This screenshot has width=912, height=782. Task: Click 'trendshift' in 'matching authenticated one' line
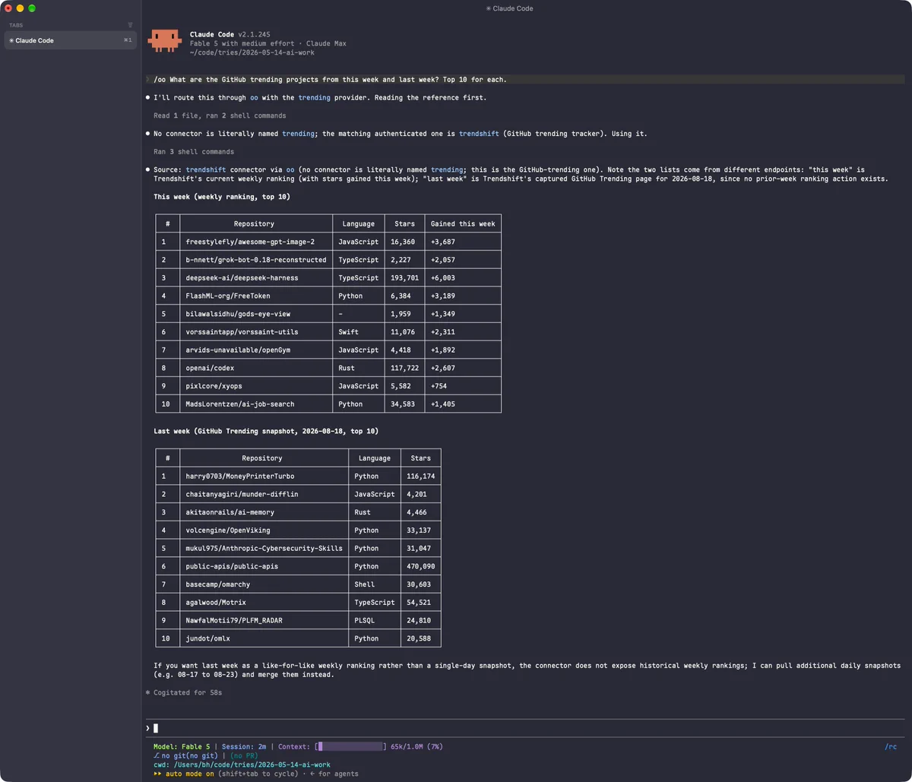(479, 134)
